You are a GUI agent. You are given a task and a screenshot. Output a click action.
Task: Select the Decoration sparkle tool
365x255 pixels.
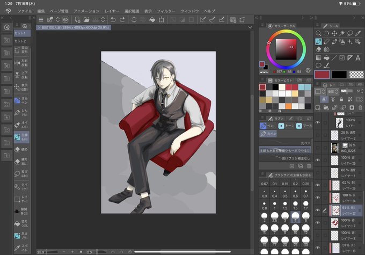coord(350,42)
